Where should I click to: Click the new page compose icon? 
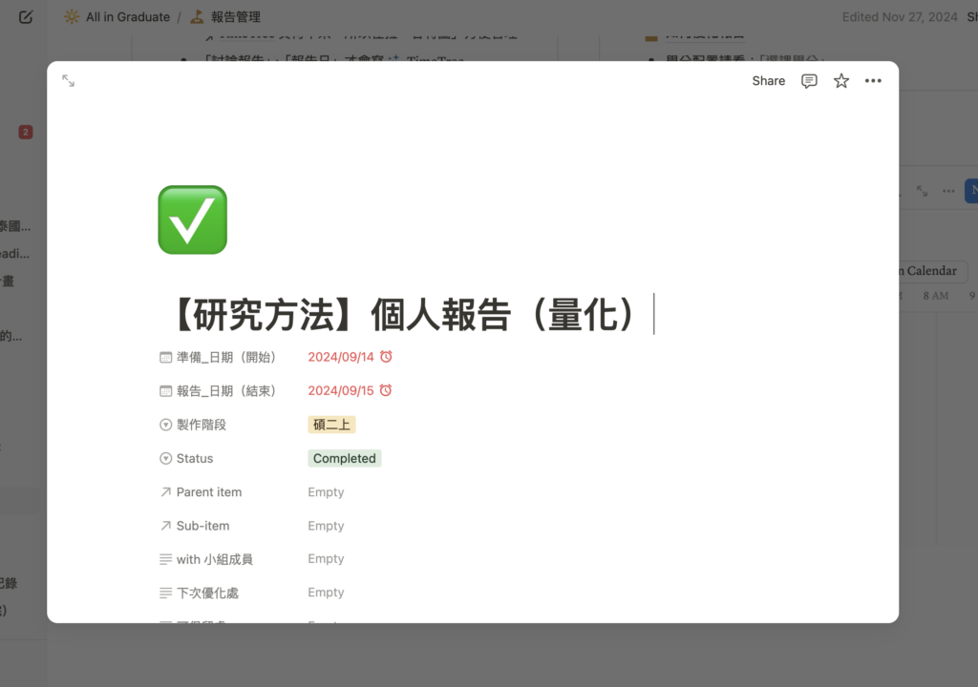click(26, 17)
